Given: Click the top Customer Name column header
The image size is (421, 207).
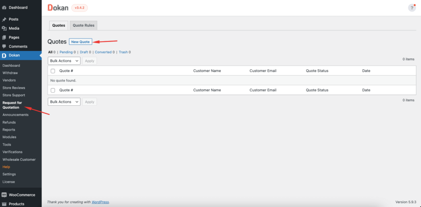Looking at the screenshot, I should (x=207, y=71).
